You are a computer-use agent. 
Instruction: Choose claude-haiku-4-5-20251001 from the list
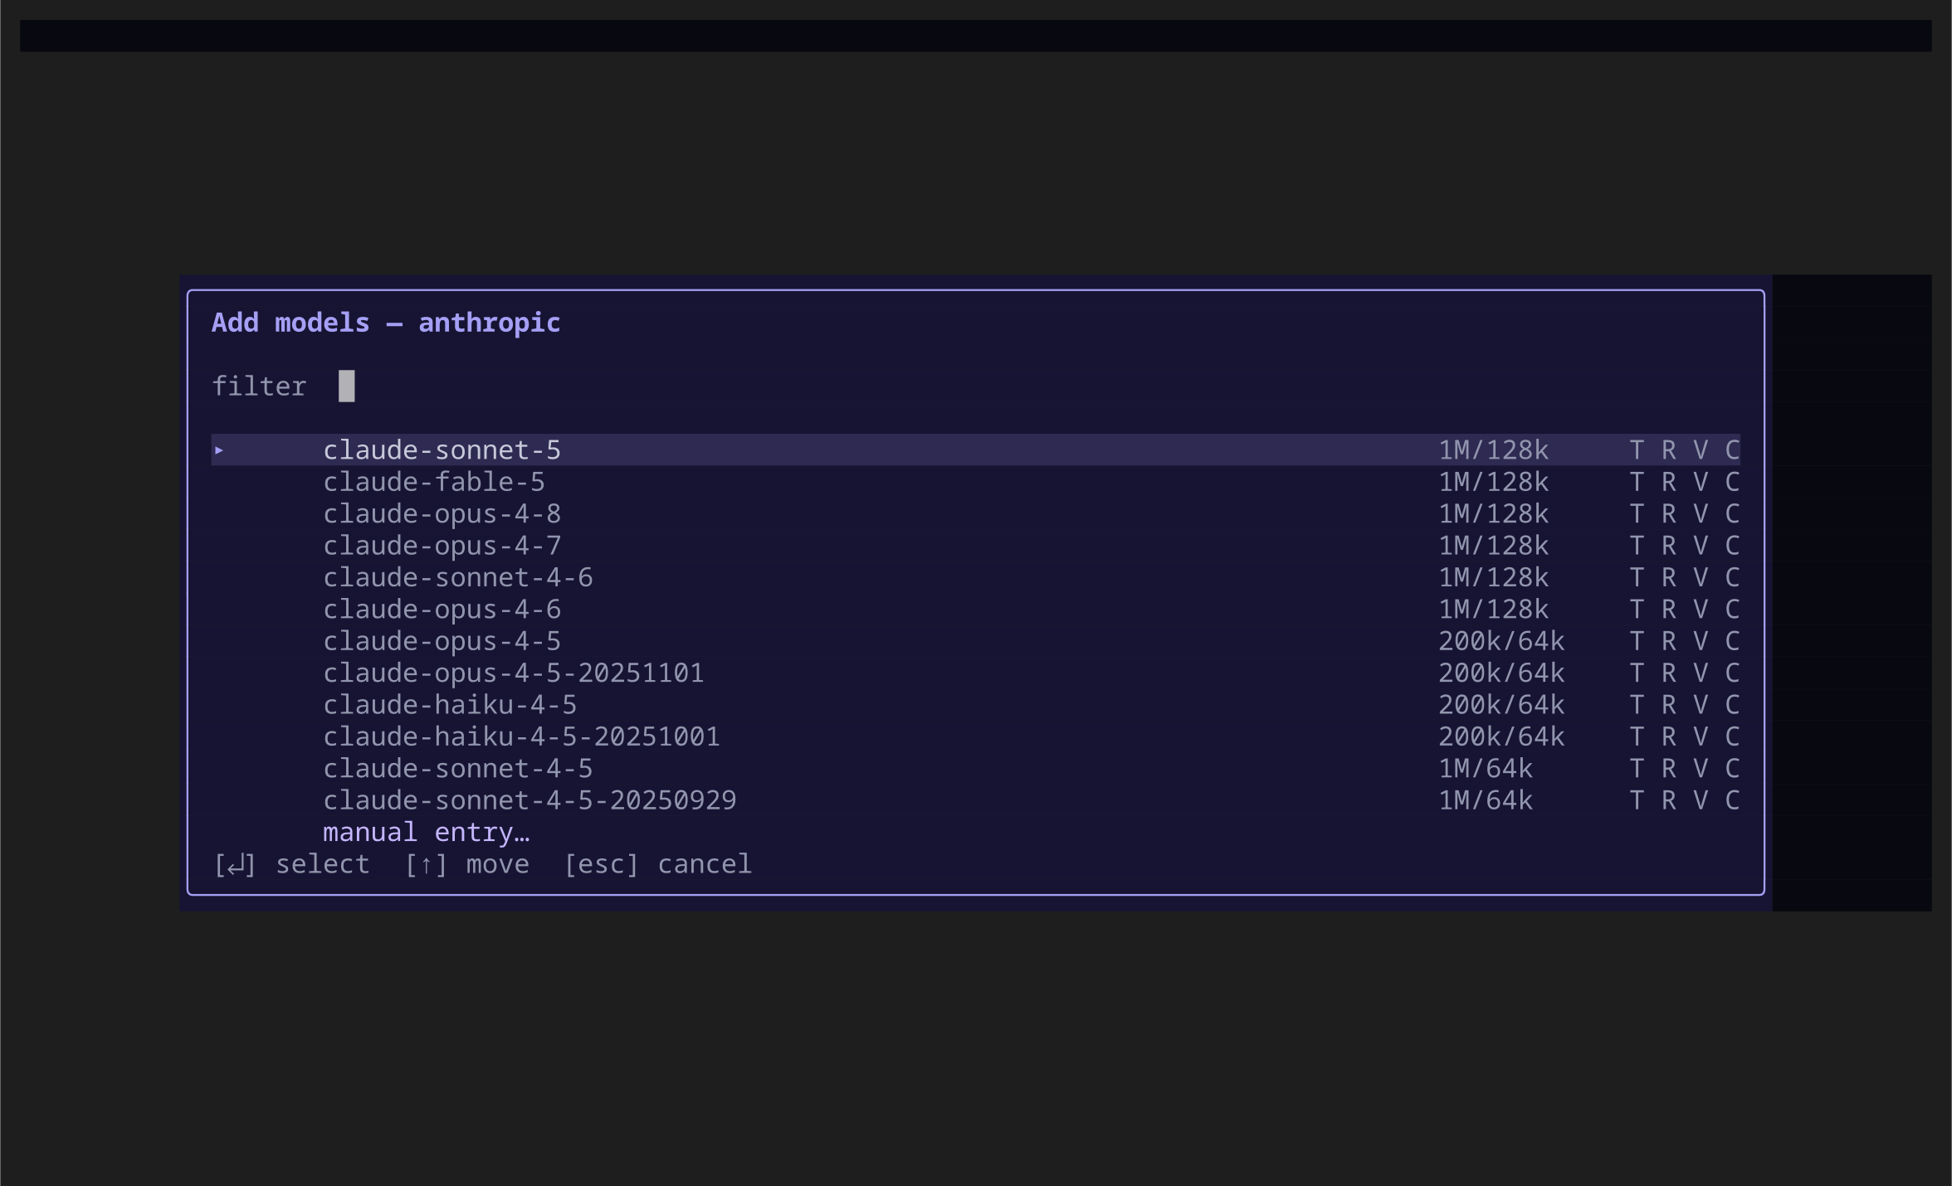coord(975,736)
